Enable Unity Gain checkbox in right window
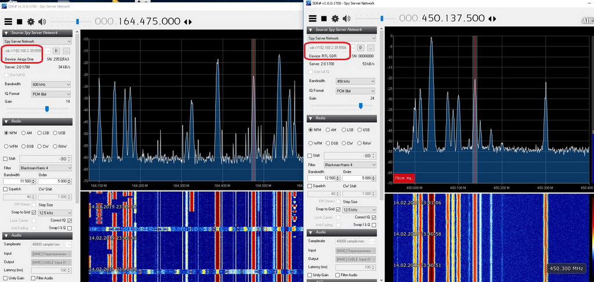 310,275
